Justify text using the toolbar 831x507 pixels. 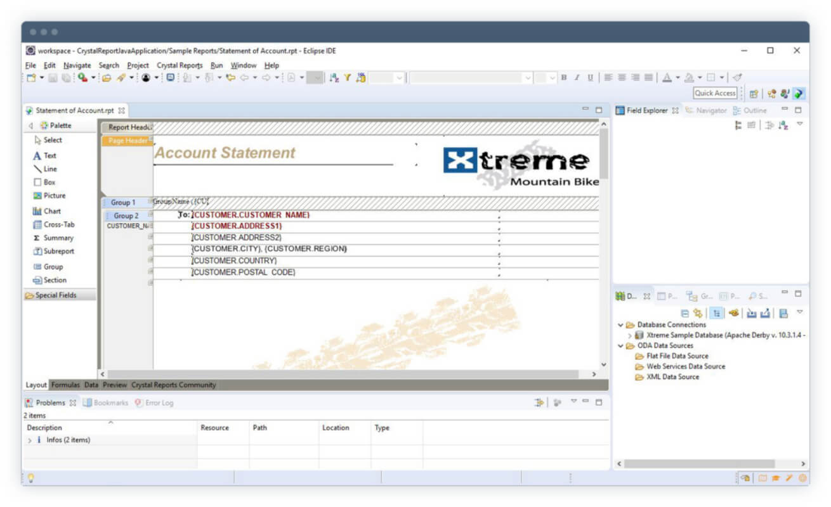coord(648,77)
